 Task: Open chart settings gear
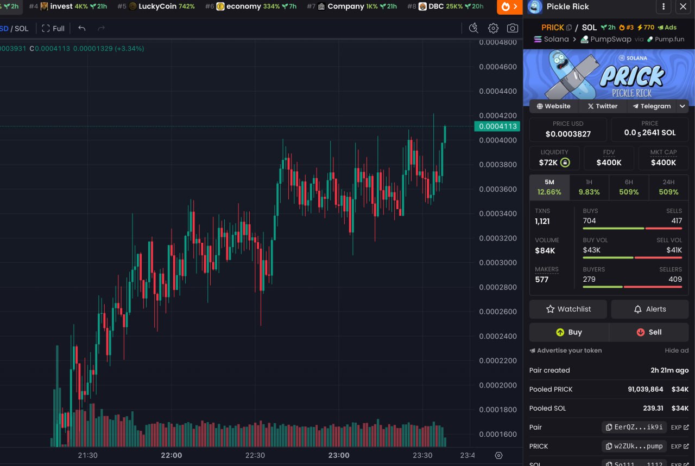pos(493,28)
